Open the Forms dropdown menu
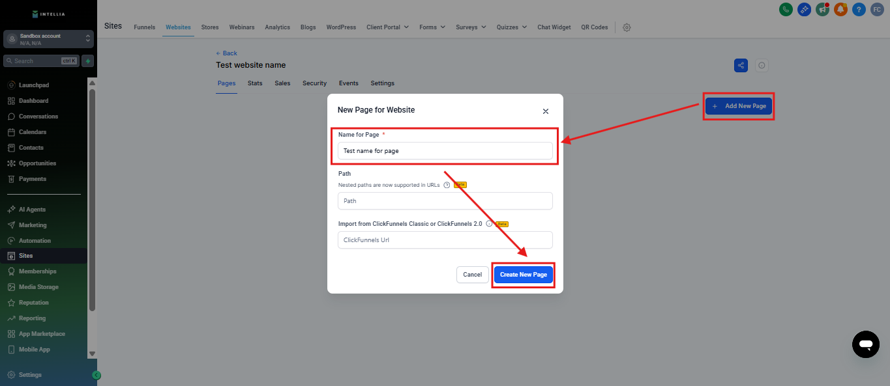This screenshot has width=890, height=386. pos(432,27)
